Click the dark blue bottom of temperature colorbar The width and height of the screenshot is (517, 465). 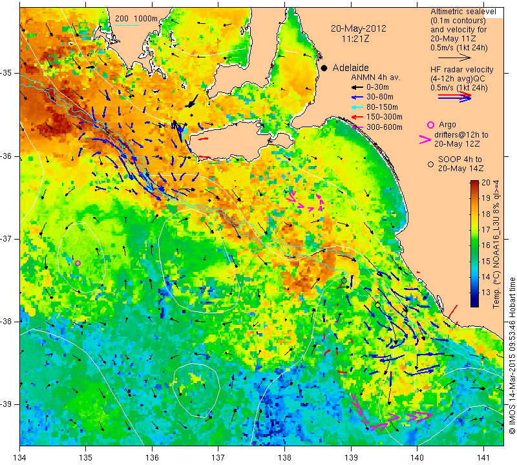(x=474, y=303)
